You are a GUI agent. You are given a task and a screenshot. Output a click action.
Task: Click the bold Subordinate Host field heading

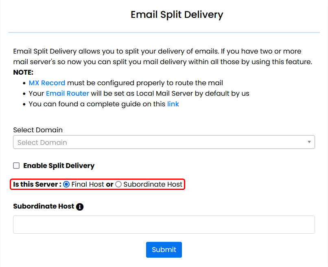coord(44,206)
